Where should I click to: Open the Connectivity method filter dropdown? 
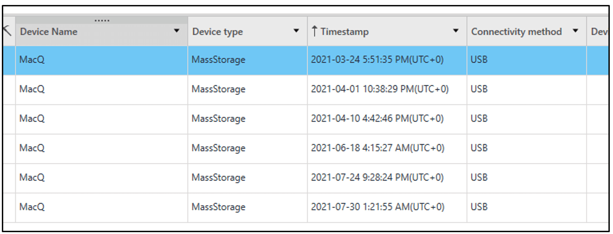tap(575, 31)
